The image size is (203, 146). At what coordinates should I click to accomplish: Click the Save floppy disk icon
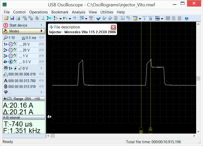[12, 18]
